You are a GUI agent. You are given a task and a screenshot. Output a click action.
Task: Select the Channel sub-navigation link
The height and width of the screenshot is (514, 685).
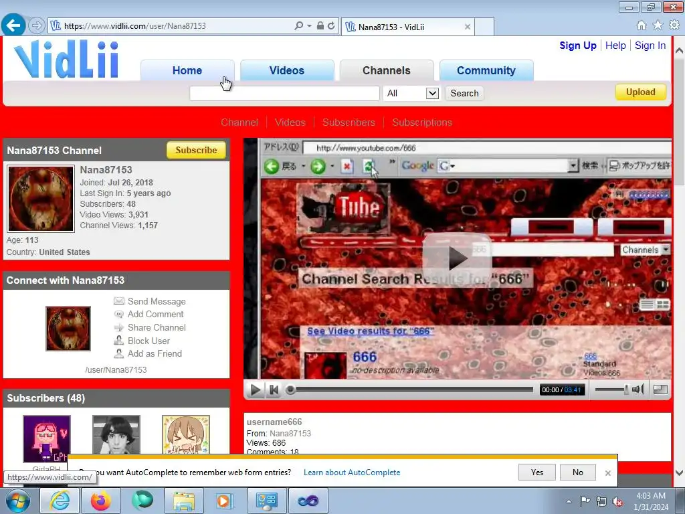[x=239, y=122]
